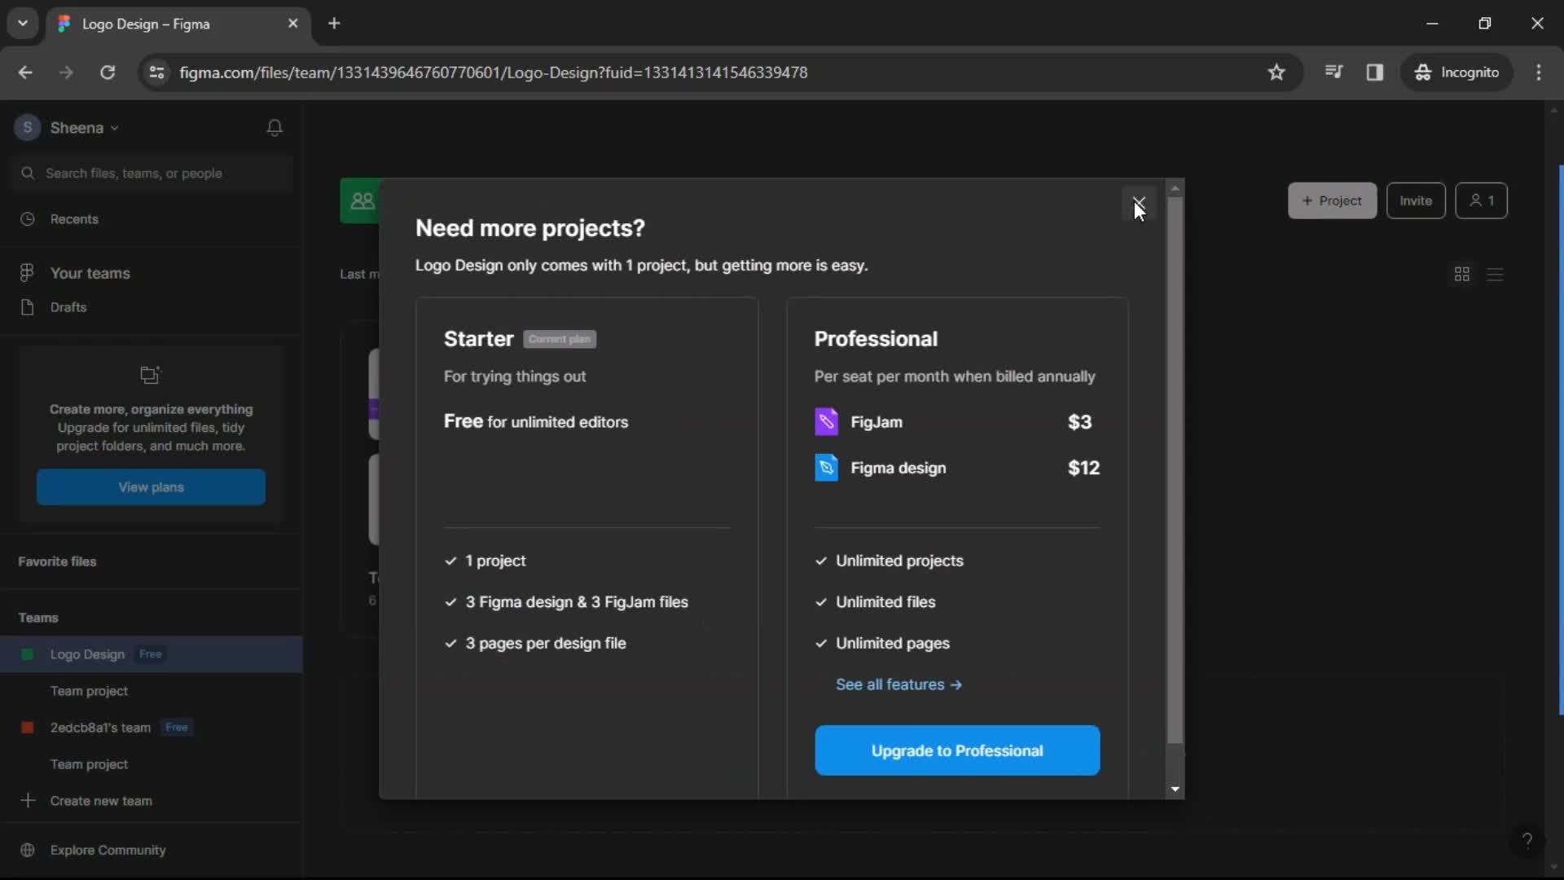Click the address bar URL

(494, 73)
